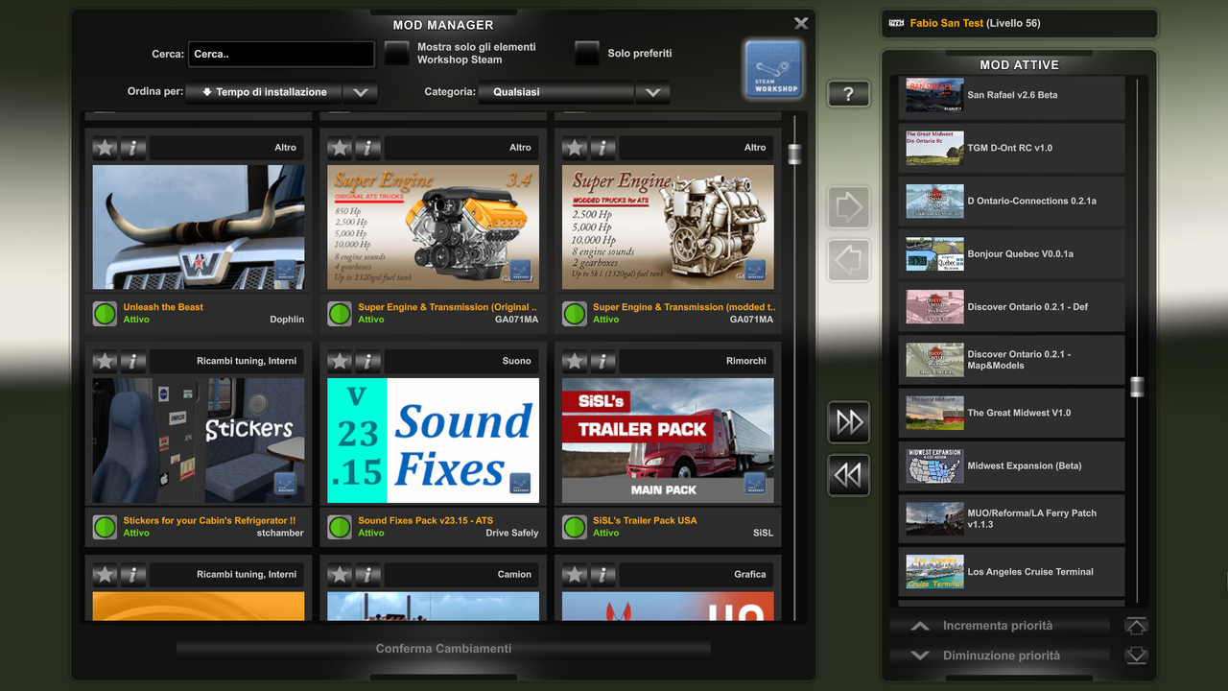The height and width of the screenshot is (691, 1228).
Task: Click Unleash the Beast bull horns thumbnail
Action: (x=199, y=227)
